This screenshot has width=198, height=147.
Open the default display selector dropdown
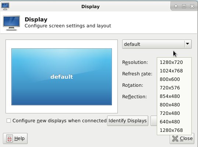click(157, 44)
